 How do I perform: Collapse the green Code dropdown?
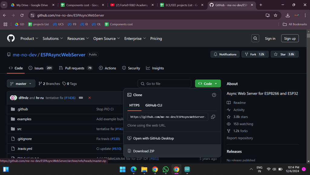coord(208,84)
